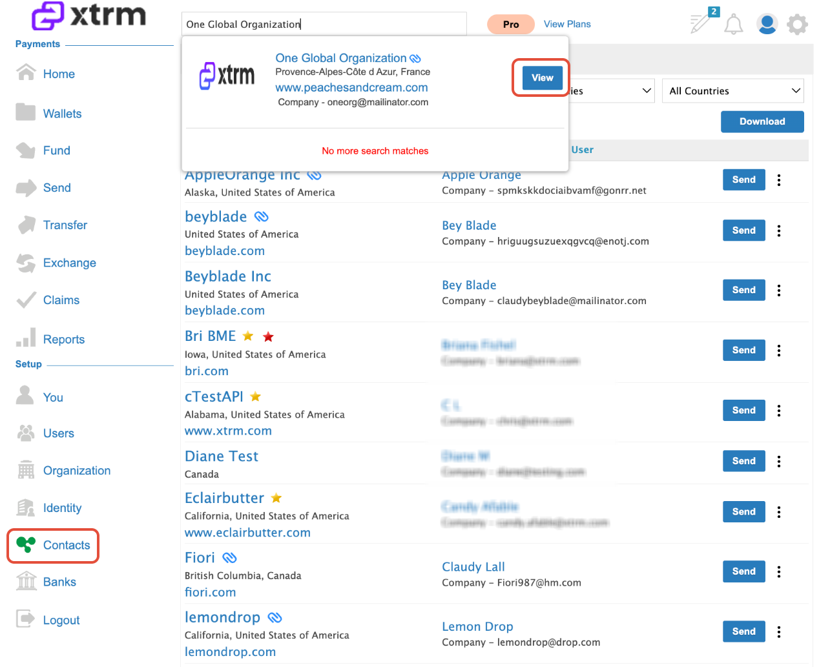830x667 pixels.
Task: Click the linked icon next to beyblade
Action: pos(261,216)
